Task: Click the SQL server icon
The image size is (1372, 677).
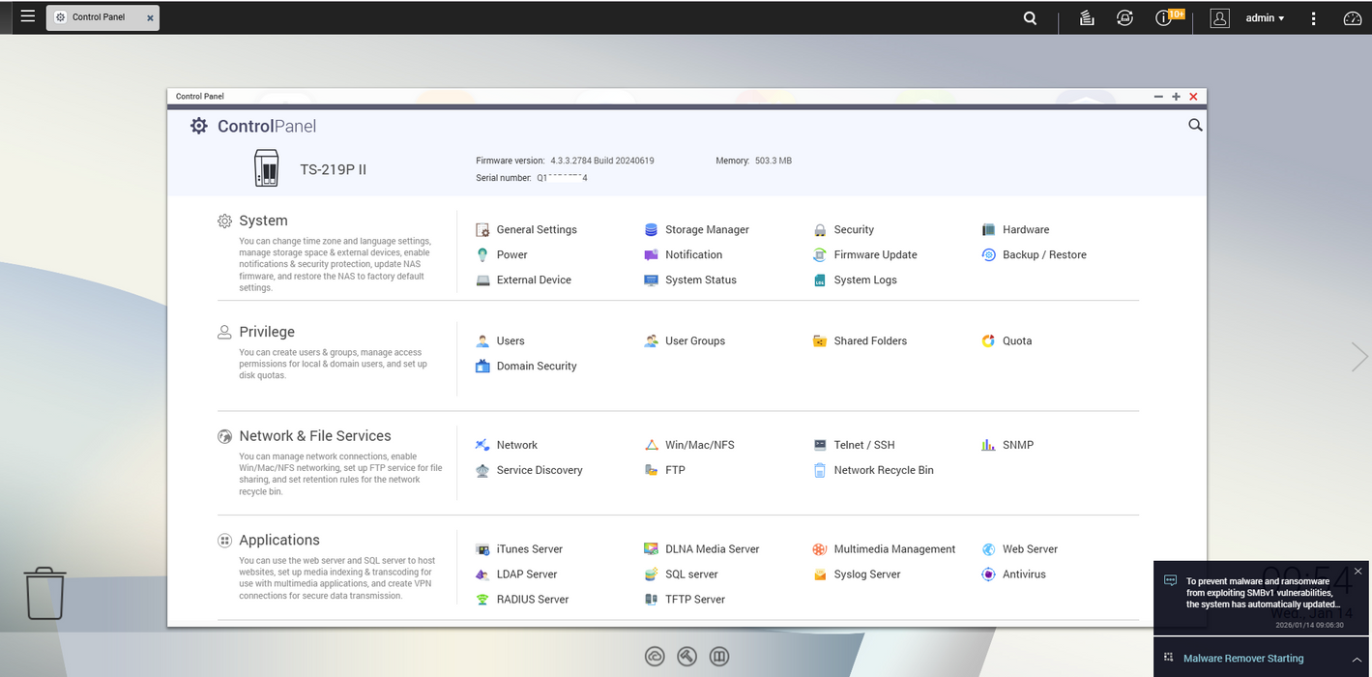Action: click(x=651, y=574)
